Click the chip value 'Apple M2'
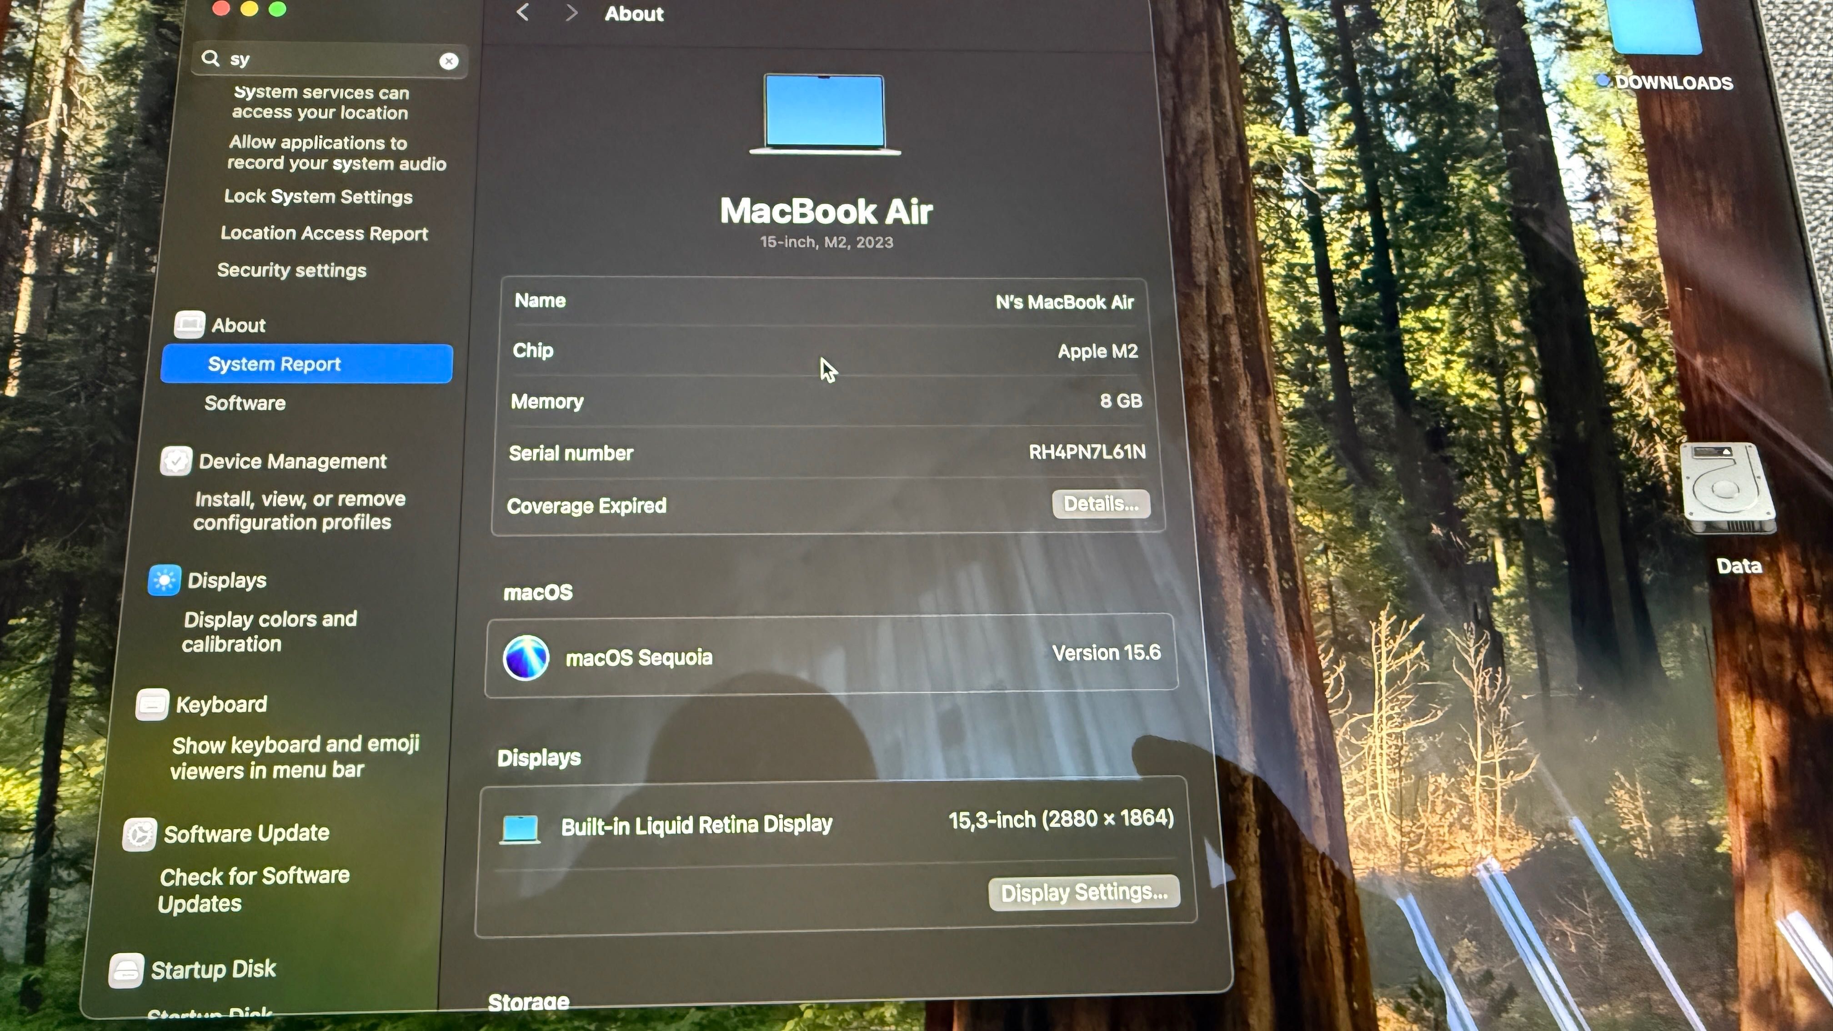 coord(1097,351)
